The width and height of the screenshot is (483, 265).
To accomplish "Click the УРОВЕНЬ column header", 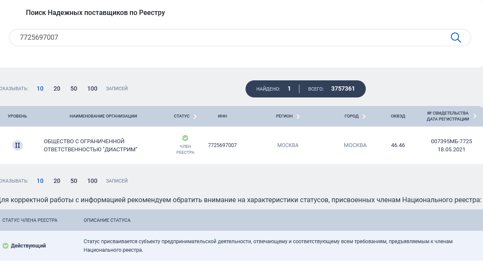I will (x=17, y=116).
